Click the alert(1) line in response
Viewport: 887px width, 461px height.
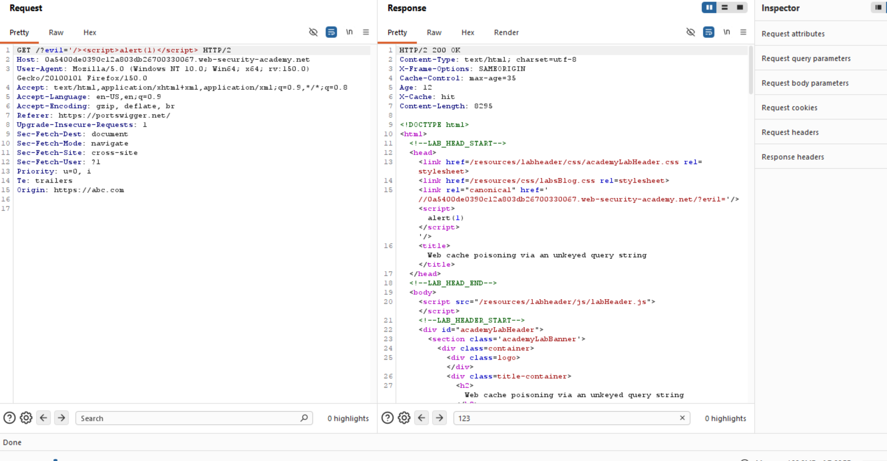click(446, 218)
